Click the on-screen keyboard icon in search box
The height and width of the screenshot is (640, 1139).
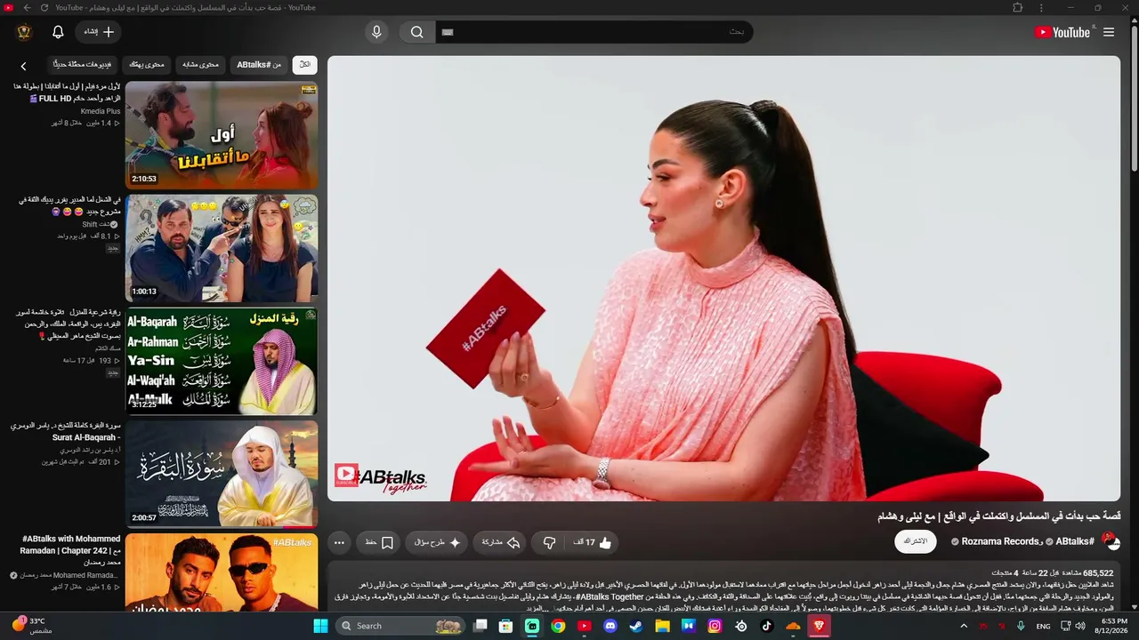(x=448, y=32)
